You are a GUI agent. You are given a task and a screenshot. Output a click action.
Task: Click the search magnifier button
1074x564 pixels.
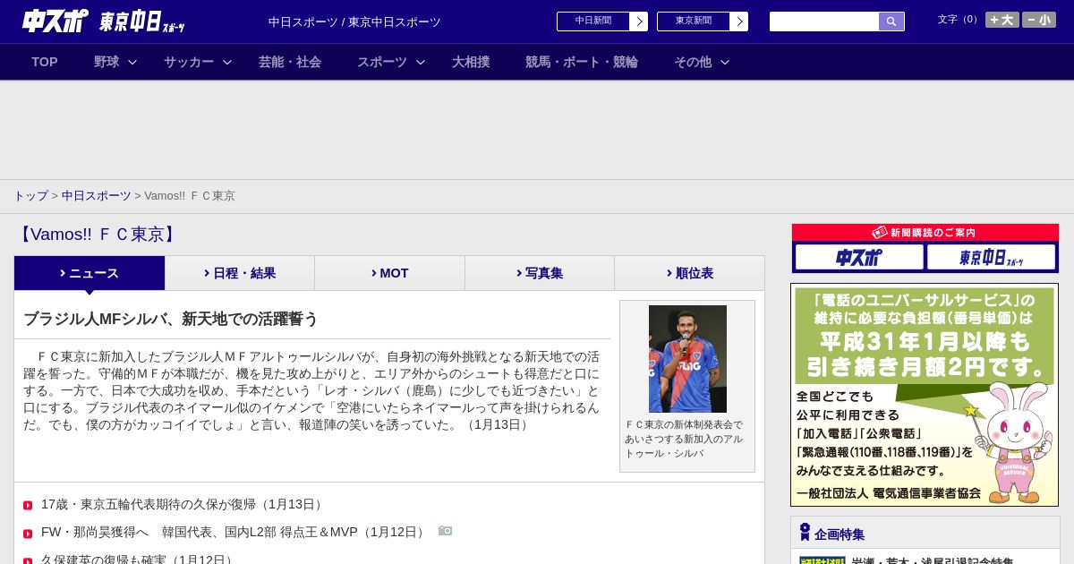891,21
